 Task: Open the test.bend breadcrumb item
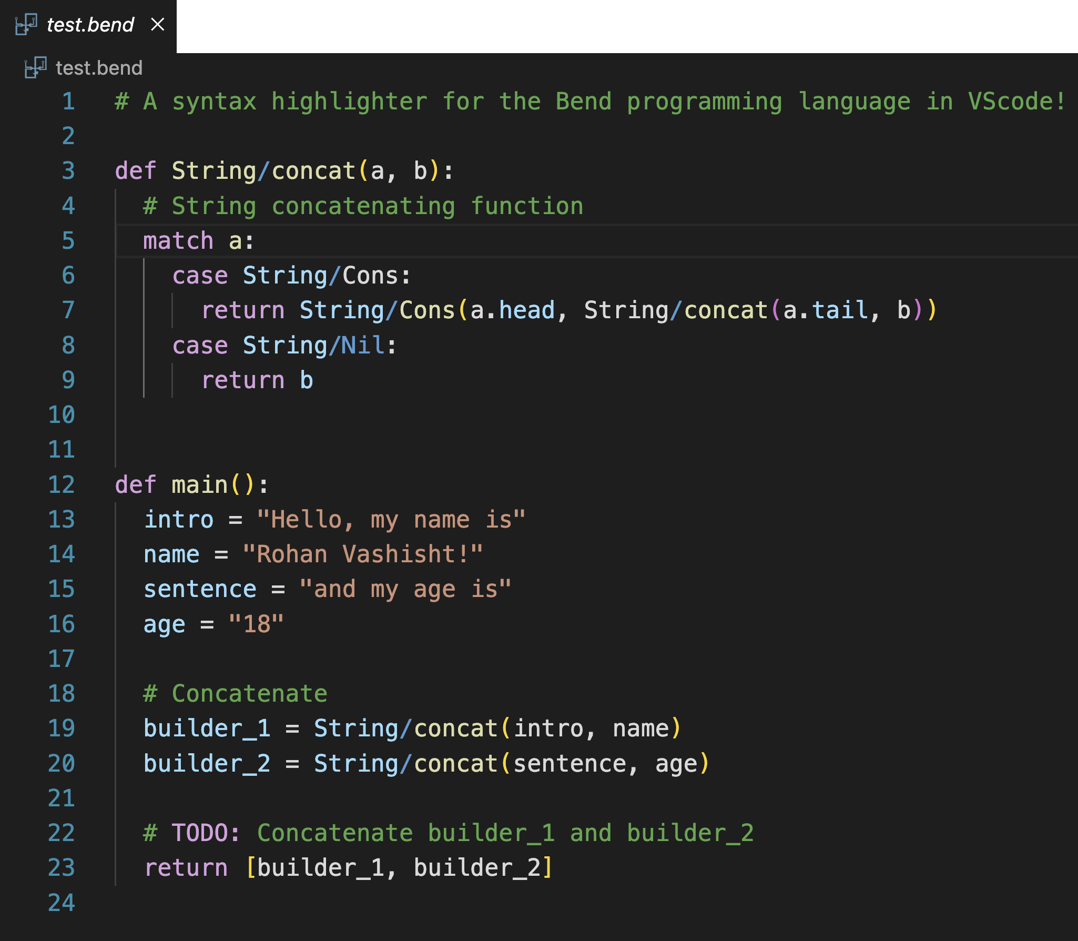99,68
